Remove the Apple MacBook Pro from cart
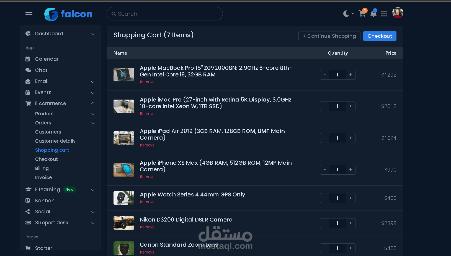Viewport: 451px width, 256px height. (147, 82)
